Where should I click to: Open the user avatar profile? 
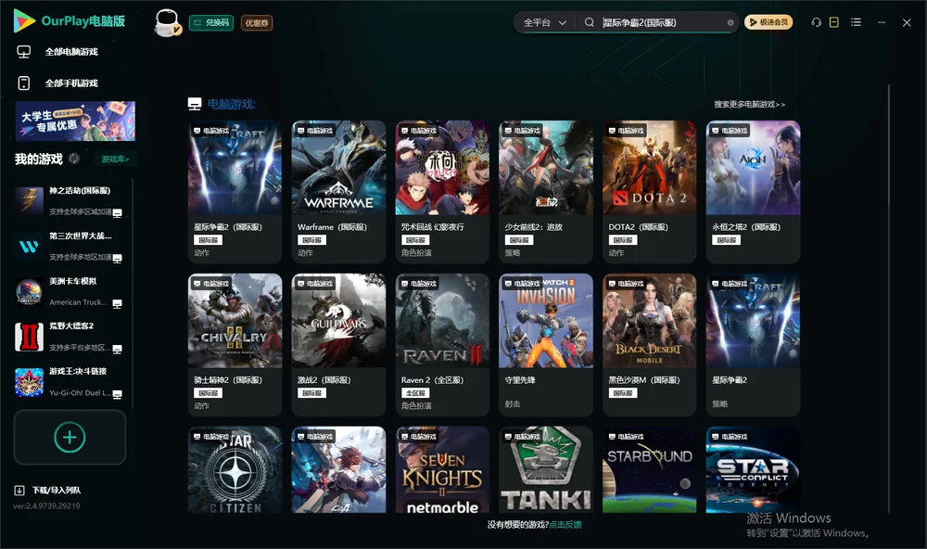pos(167,22)
